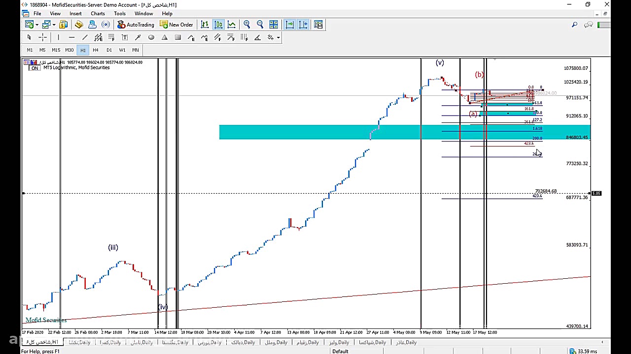
Task: Select the Fibonacci retracement tool
Action: (x=111, y=37)
